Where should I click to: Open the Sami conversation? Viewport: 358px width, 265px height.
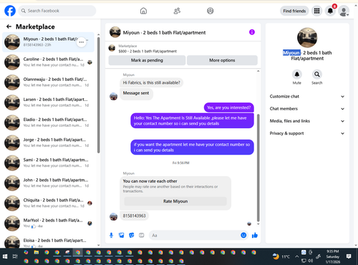point(49,163)
